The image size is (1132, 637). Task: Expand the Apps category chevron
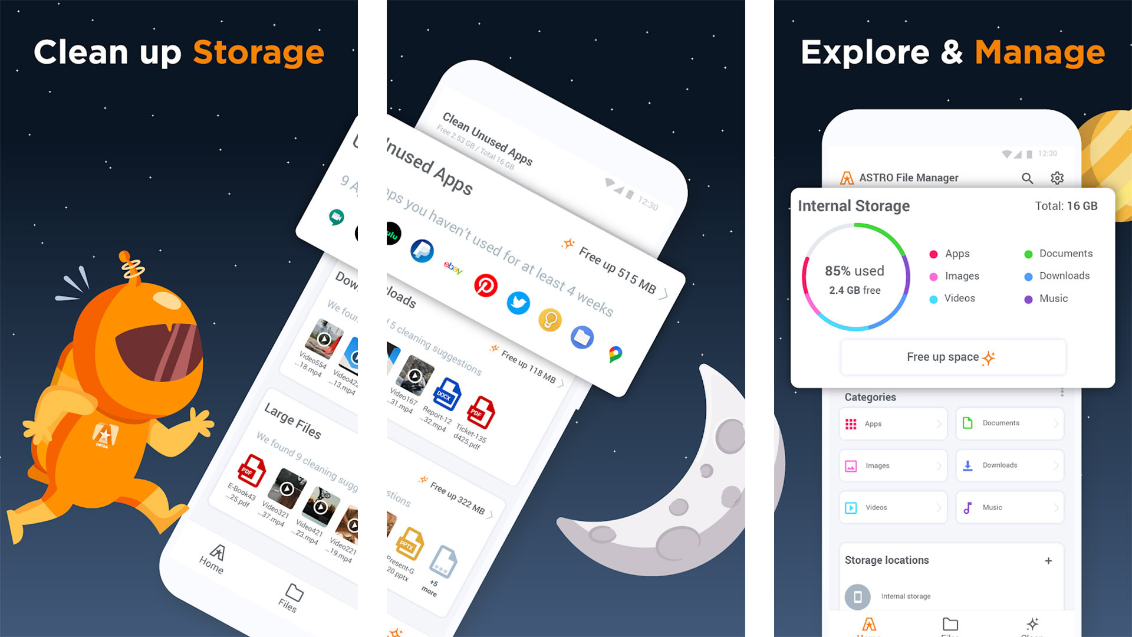point(939,424)
